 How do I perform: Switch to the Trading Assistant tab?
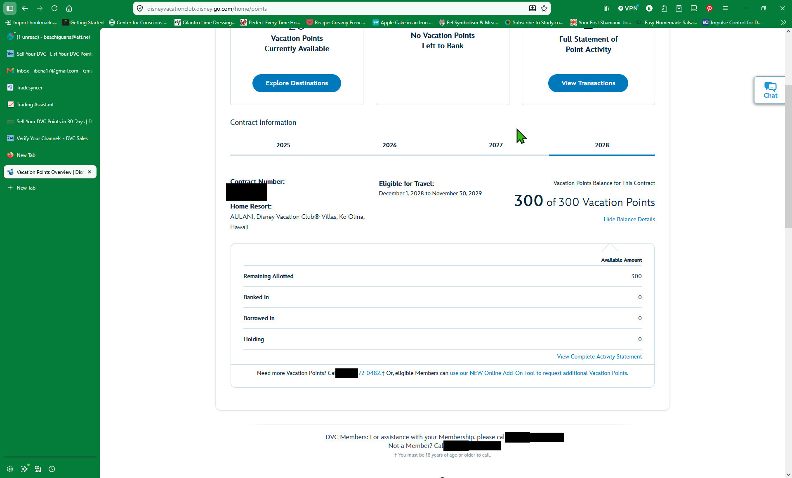[x=50, y=105]
